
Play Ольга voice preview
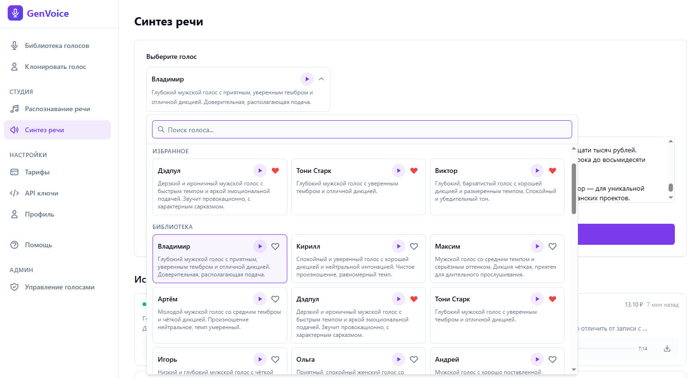pyautogui.click(x=398, y=359)
